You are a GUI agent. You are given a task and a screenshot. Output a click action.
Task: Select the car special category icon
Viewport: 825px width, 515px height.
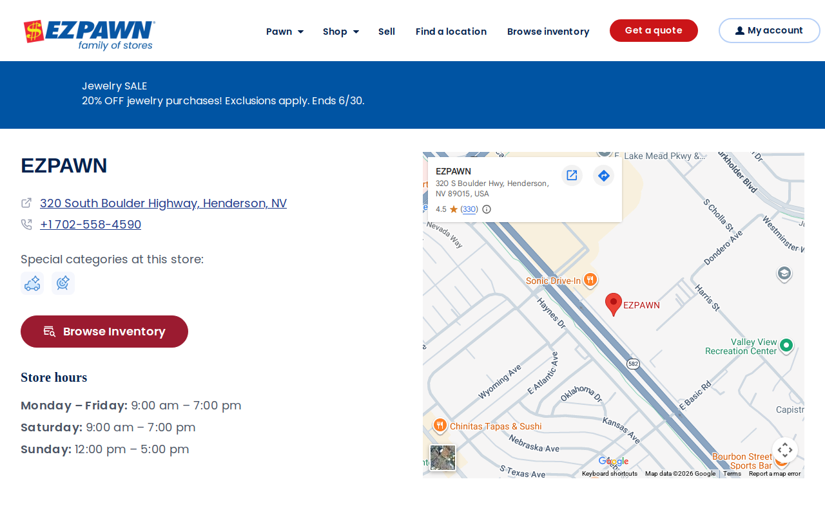point(32,283)
